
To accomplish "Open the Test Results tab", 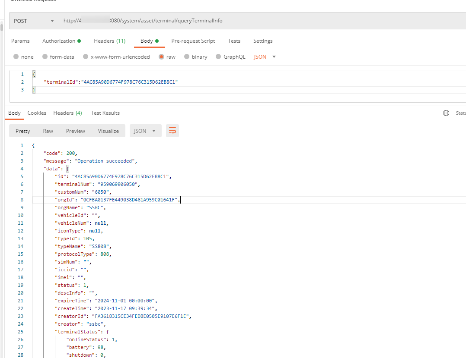I will click(105, 113).
